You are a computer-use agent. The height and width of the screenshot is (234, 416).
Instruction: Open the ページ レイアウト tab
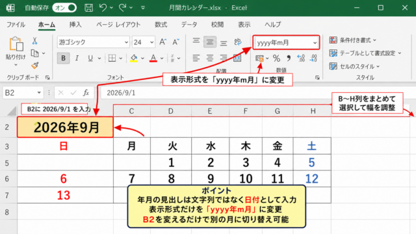118,25
